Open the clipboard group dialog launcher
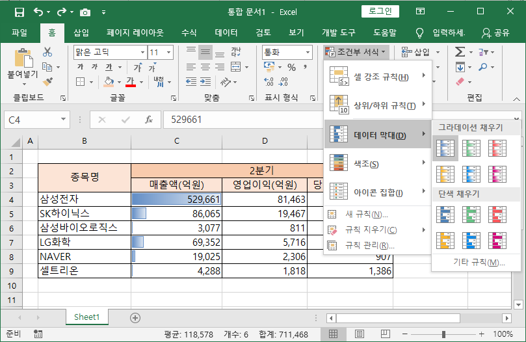 (x=62, y=98)
